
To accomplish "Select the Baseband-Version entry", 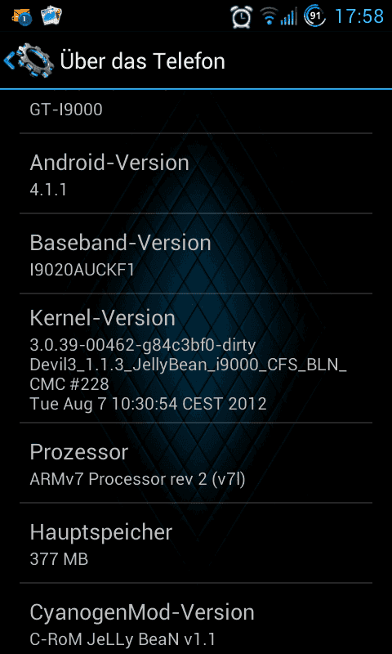I will pos(196,253).
